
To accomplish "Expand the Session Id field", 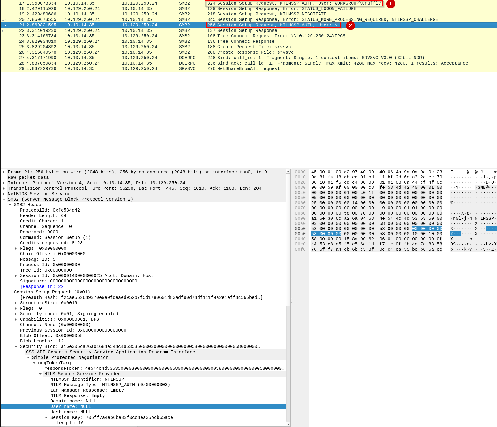I will tap(16, 275).
